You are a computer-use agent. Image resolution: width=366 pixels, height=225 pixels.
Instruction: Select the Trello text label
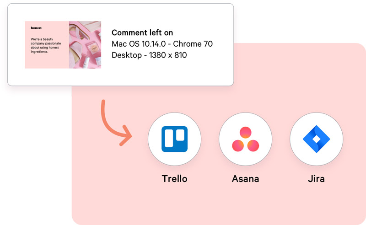pos(175,179)
